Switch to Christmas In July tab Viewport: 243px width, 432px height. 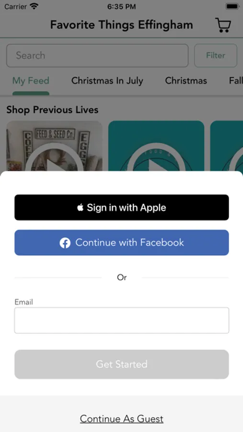[x=107, y=81]
